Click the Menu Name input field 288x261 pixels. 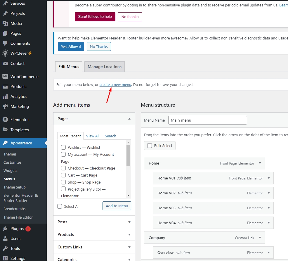point(207,120)
